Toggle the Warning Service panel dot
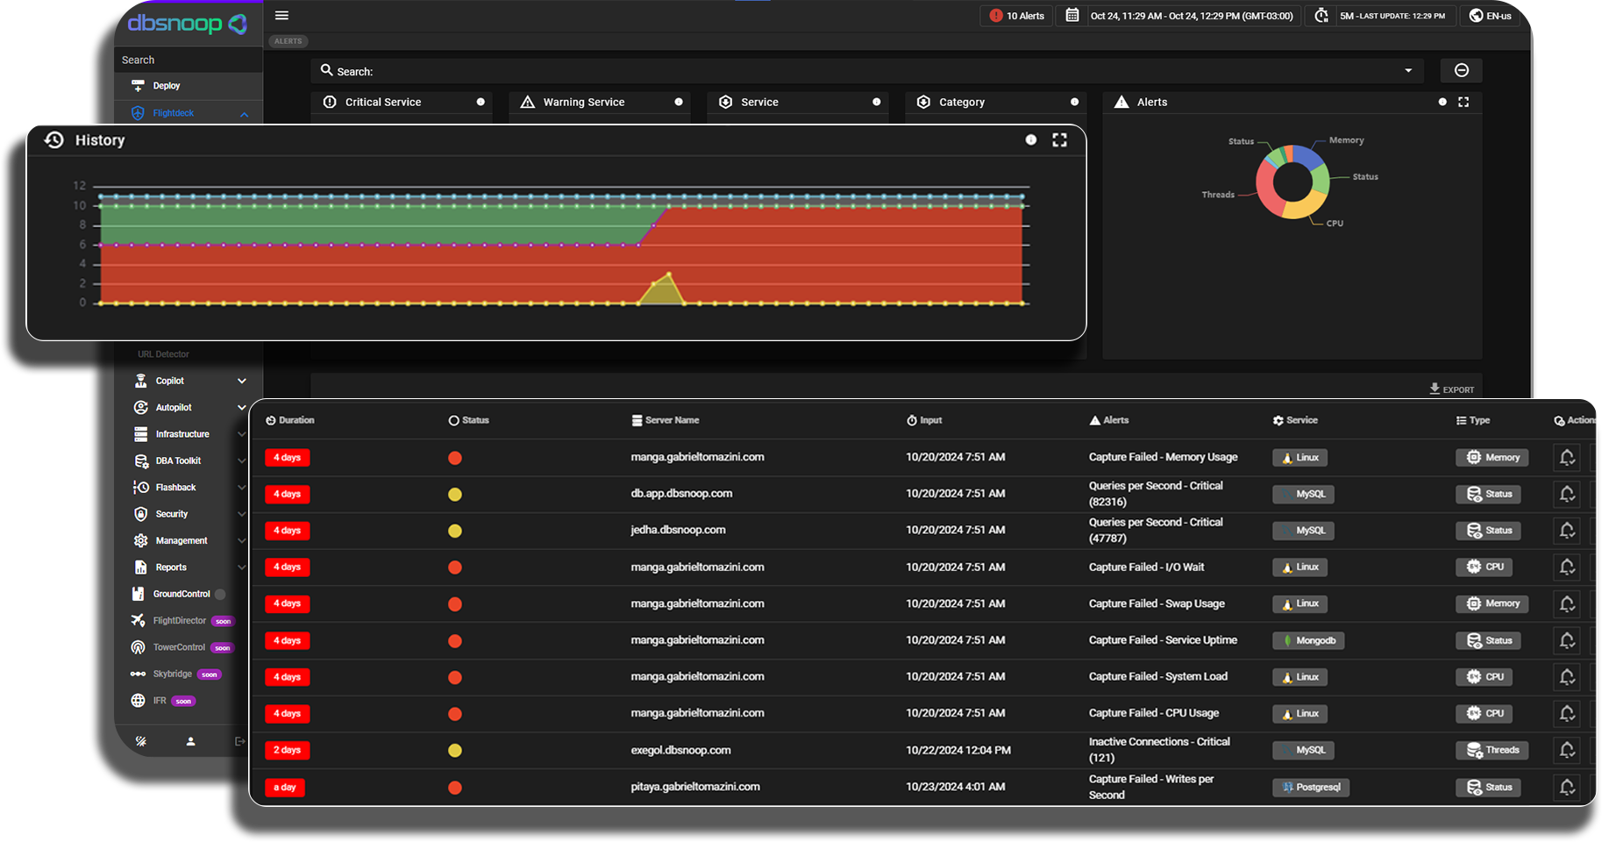Viewport: 1602px width, 842px height. click(x=679, y=102)
